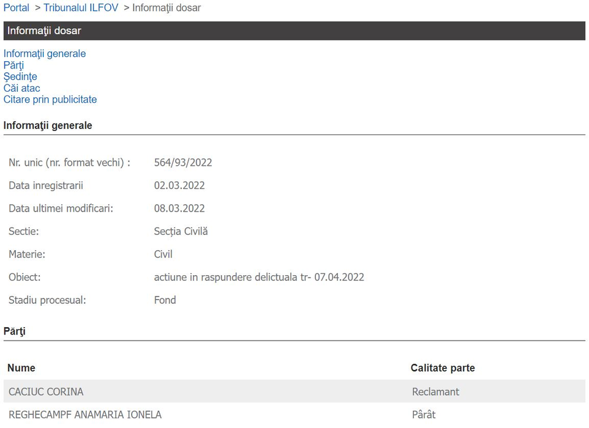Select party name CACIUC CORINA
This screenshot has height=428, width=589.
(x=46, y=391)
